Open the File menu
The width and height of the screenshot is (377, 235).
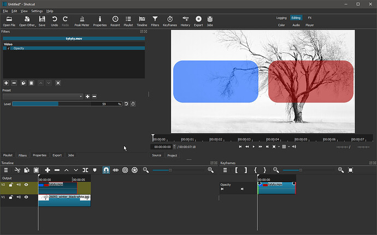coord(5,11)
